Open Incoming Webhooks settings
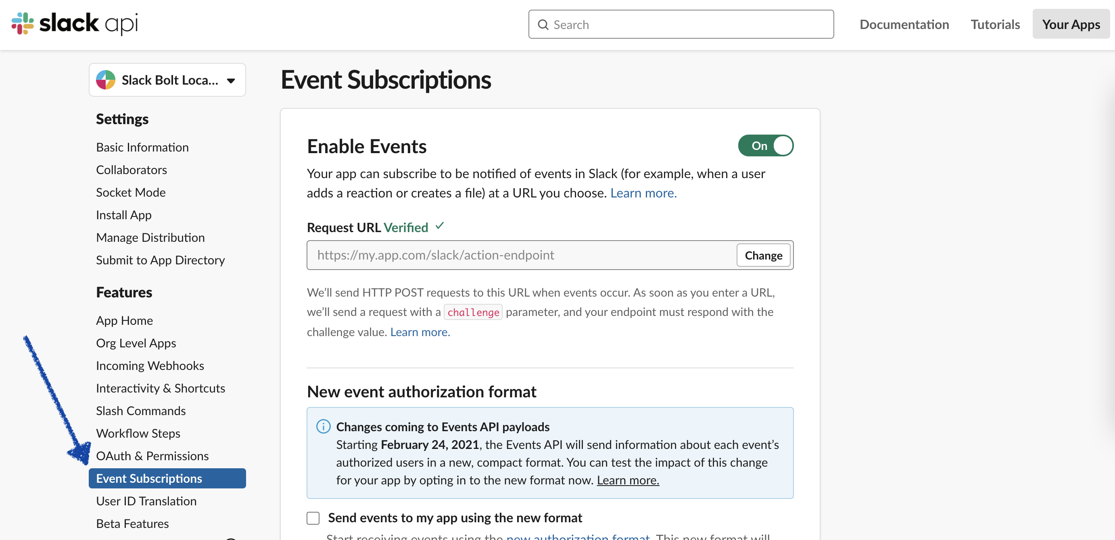 click(x=150, y=366)
